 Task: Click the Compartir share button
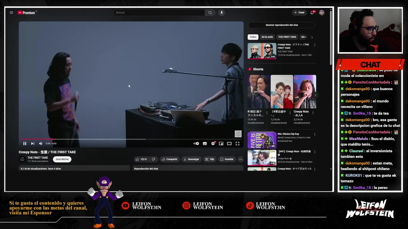click(x=169, y=159)
